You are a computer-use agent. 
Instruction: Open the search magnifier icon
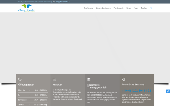[151, 8]
